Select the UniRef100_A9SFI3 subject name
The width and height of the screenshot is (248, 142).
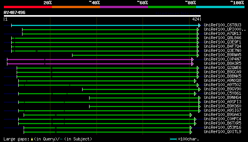[x=222, y=102]
